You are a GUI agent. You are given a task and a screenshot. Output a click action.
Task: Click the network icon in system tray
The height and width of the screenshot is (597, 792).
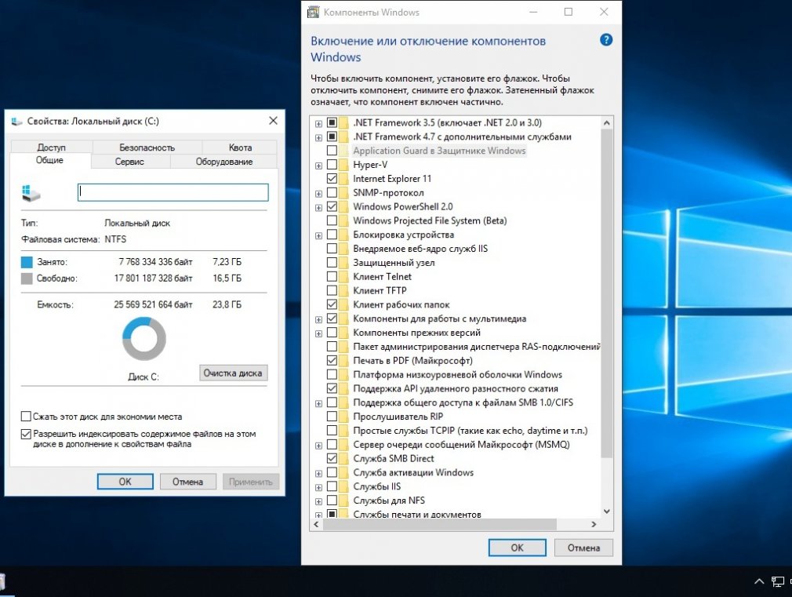coord(777,581)
